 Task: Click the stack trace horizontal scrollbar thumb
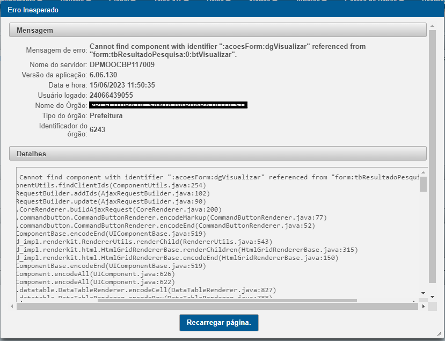point(227,300)
